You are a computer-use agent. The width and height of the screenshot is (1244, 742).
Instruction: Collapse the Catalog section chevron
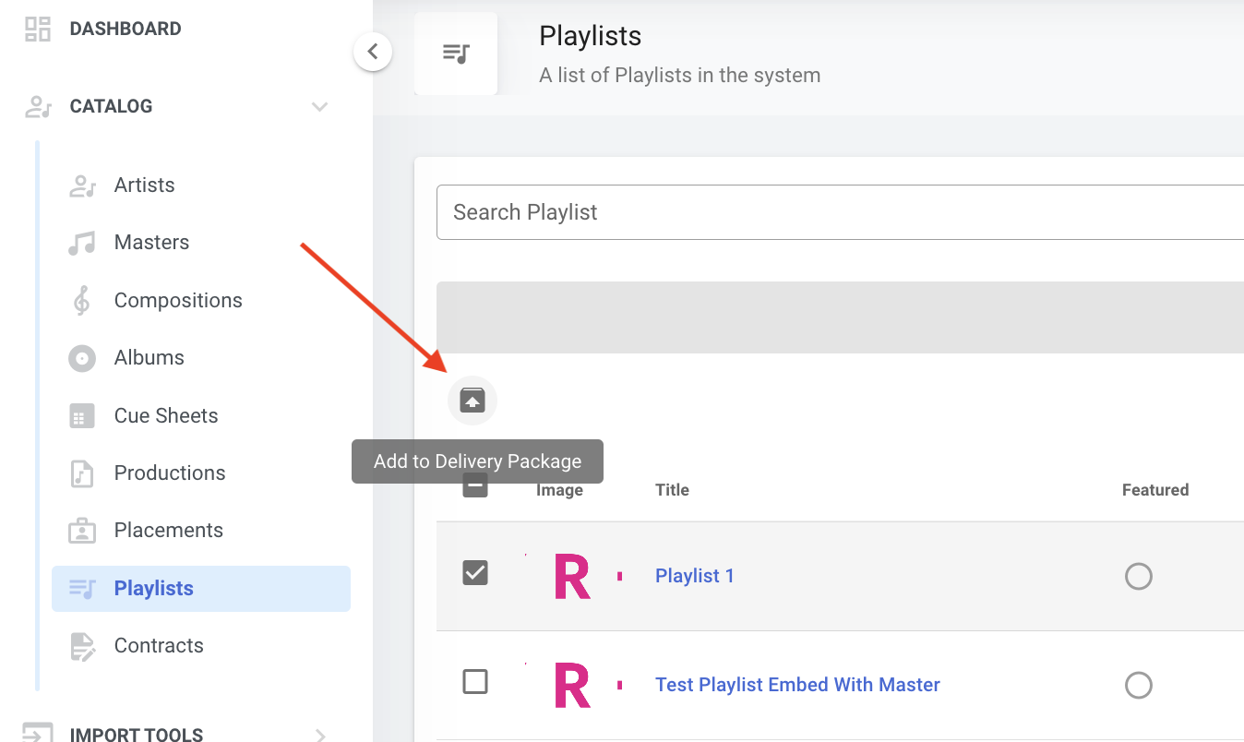319,106
